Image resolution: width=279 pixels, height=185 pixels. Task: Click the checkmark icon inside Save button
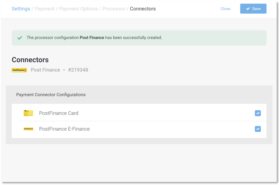[248, 9]
